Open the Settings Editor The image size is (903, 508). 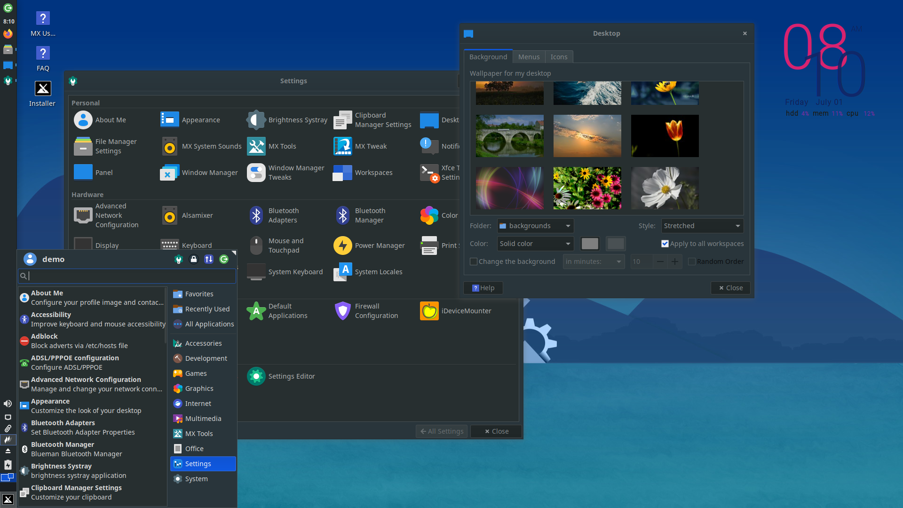pos(256,376)
